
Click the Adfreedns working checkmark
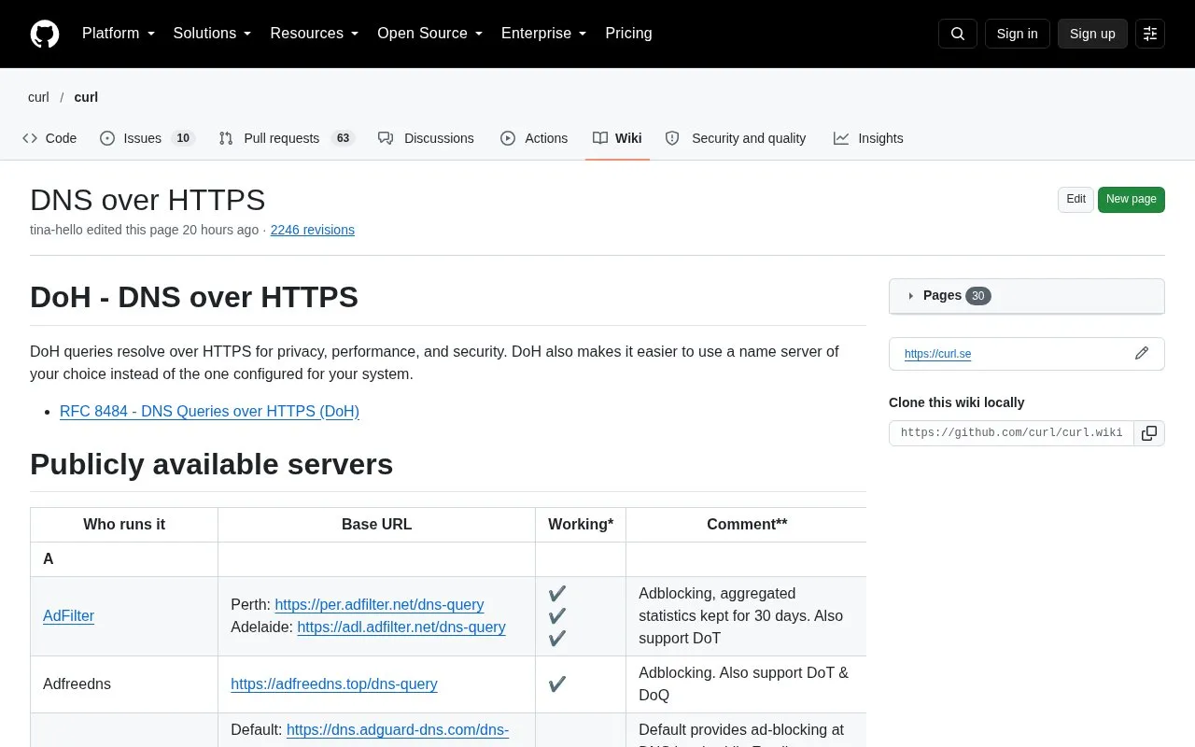point(557,684)
